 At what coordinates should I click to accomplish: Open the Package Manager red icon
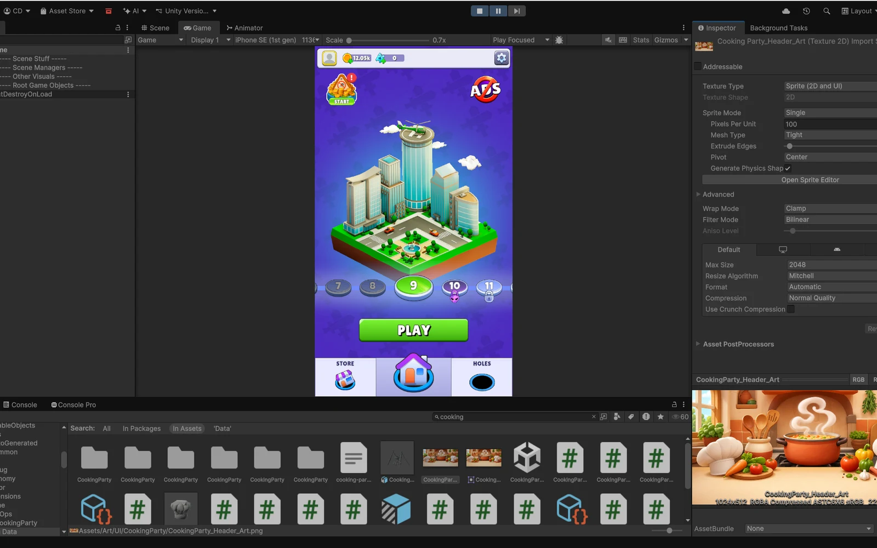point(109,11)
